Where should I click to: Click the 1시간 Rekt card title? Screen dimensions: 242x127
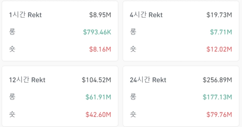(25, 15)
